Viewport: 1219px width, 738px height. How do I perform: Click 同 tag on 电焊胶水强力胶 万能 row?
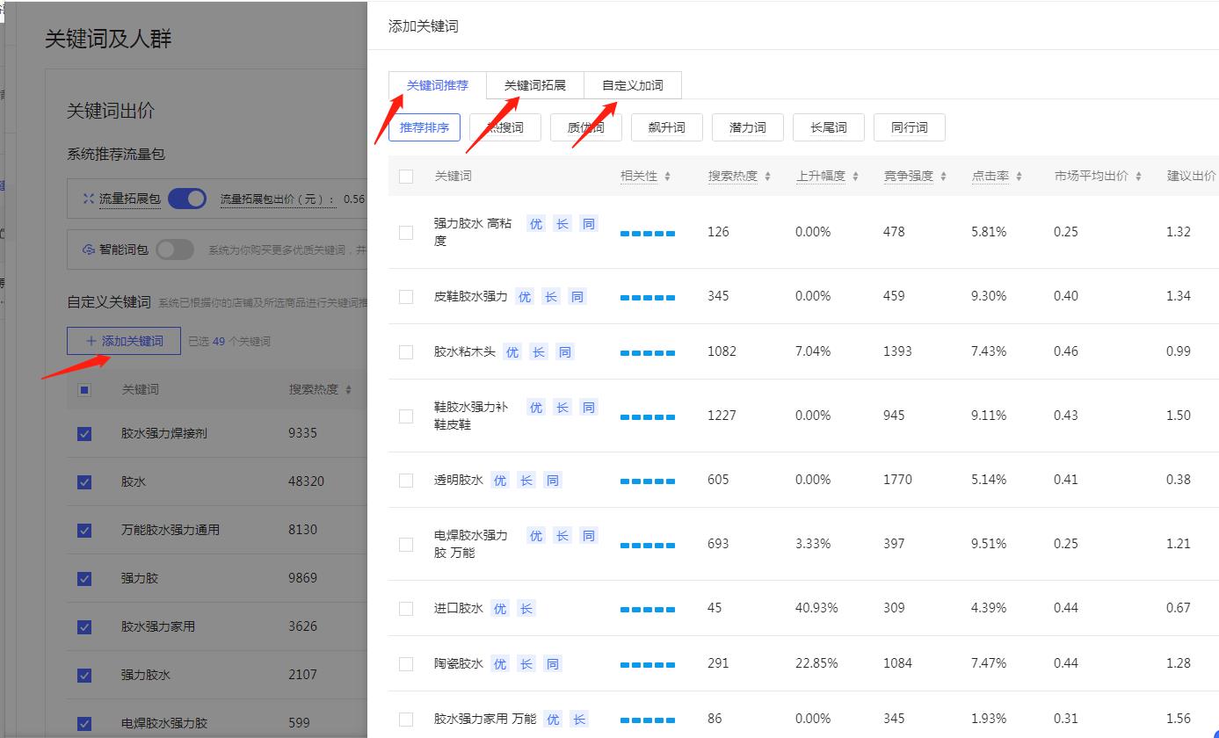pos(589,536)
